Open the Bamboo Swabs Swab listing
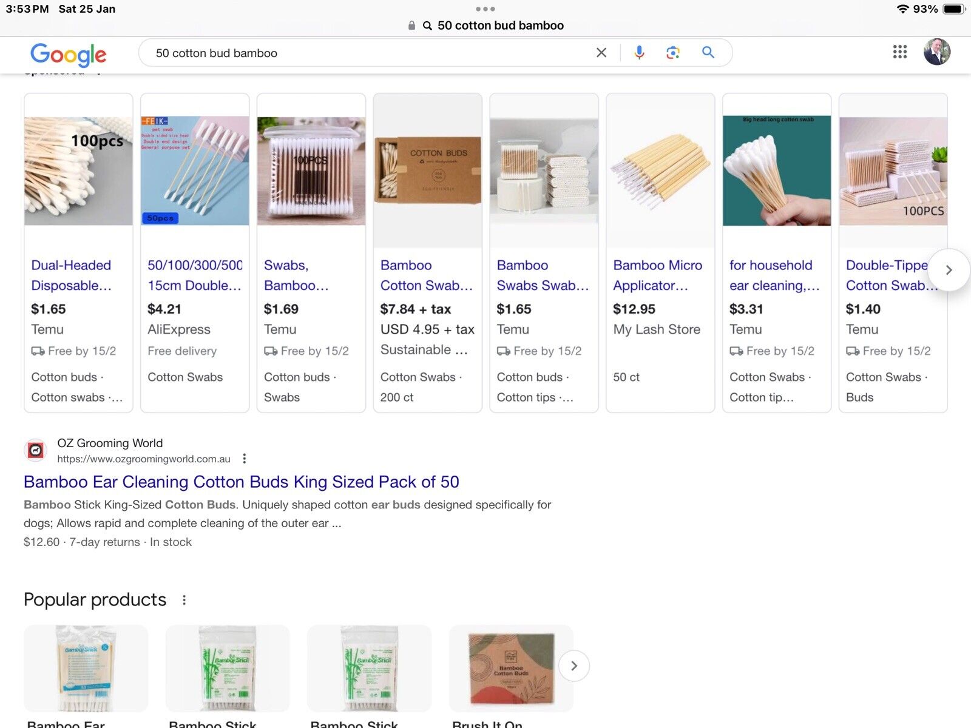Viewport: 971px width, 728px height. pyautogui.click(x=543, y=275)
